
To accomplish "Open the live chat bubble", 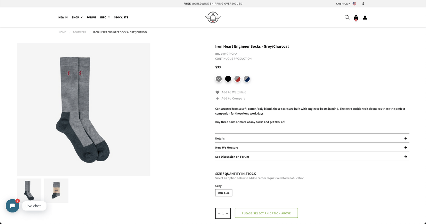I will [12, 206].
